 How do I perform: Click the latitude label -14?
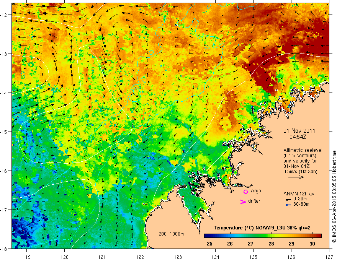[x=4, y=93]
